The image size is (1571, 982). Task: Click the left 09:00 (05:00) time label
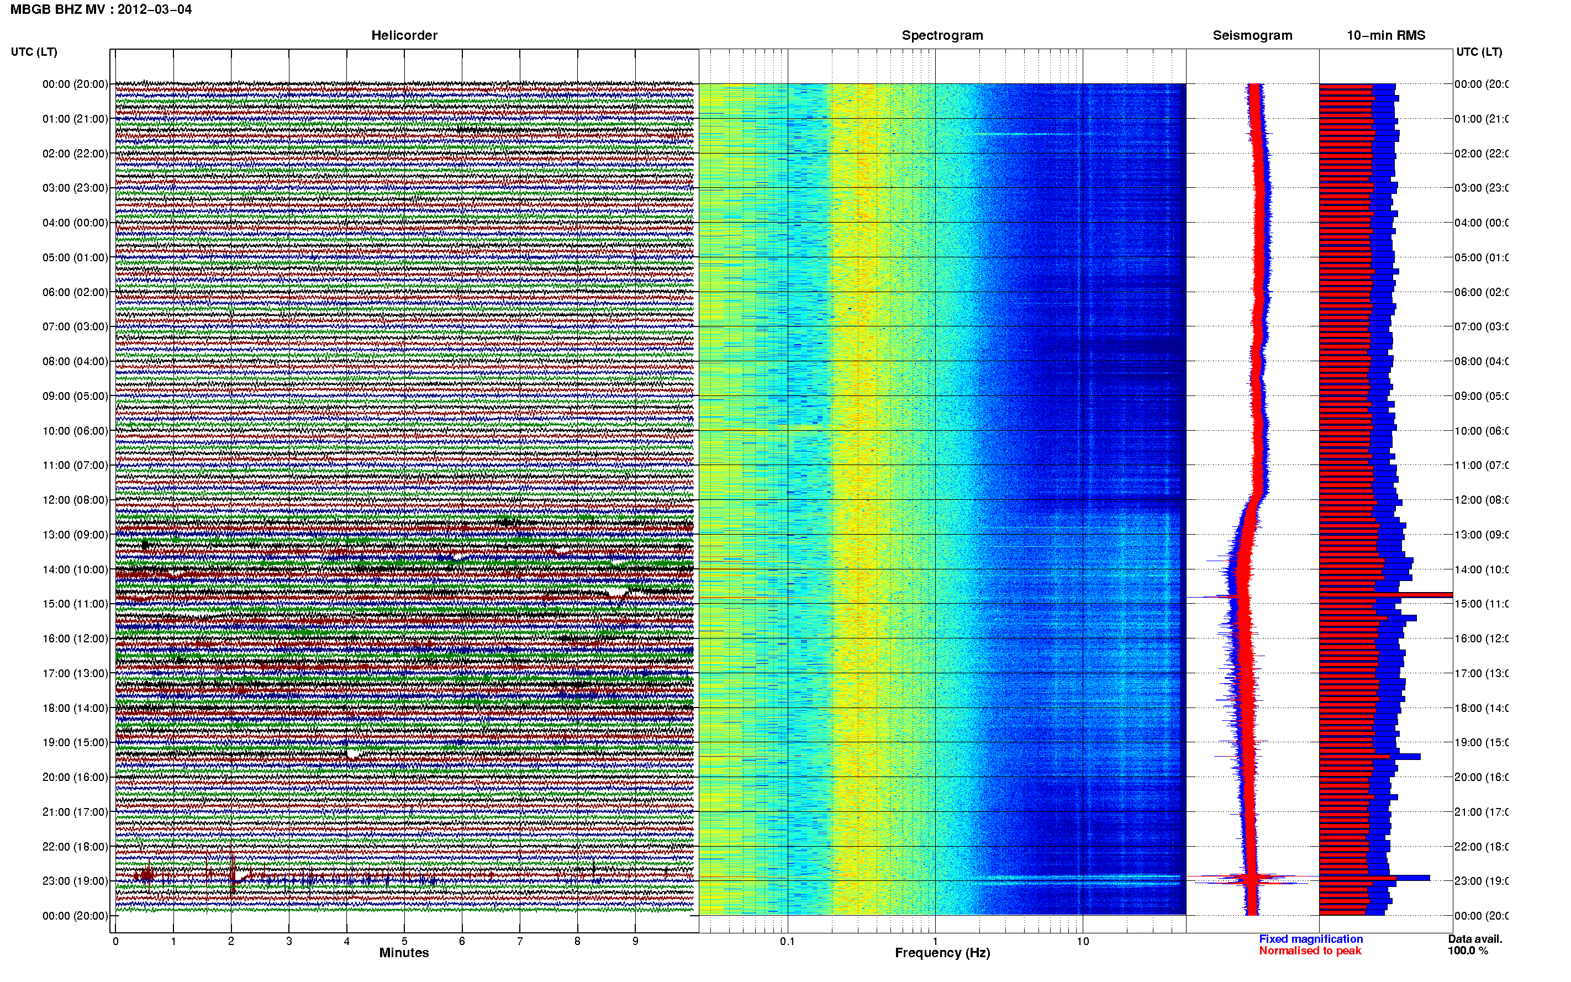[x=75, y=396]
